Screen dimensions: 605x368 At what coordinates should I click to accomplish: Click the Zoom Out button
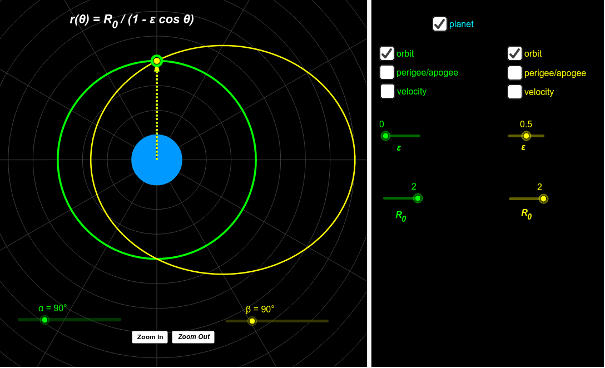[194, 337]
